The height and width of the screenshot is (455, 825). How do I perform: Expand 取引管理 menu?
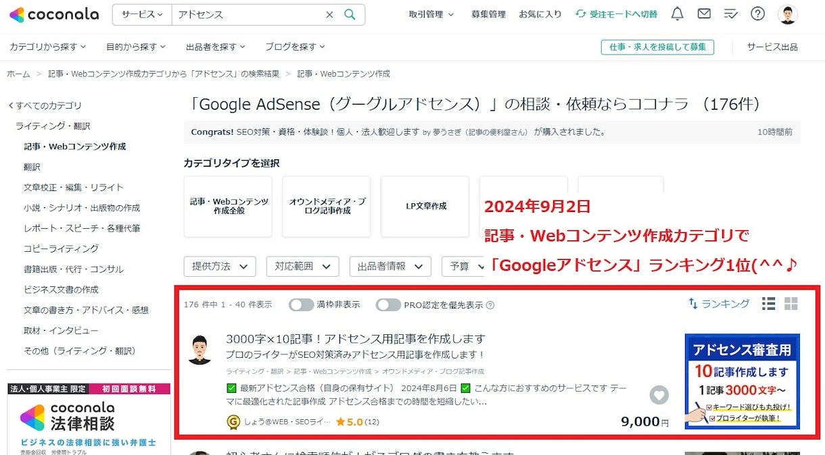tap(431, 14)
